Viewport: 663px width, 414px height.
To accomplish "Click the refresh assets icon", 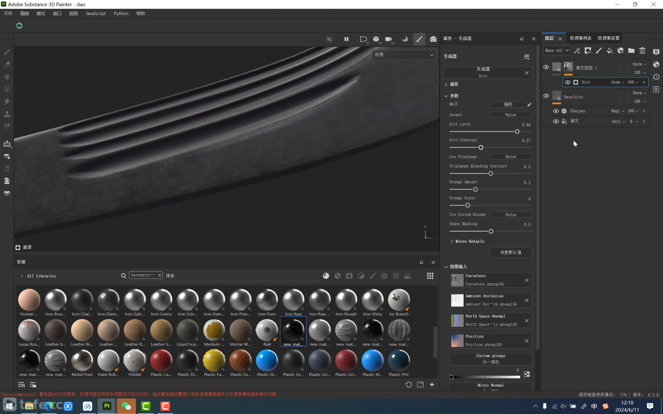I will [x=408, y=385].
